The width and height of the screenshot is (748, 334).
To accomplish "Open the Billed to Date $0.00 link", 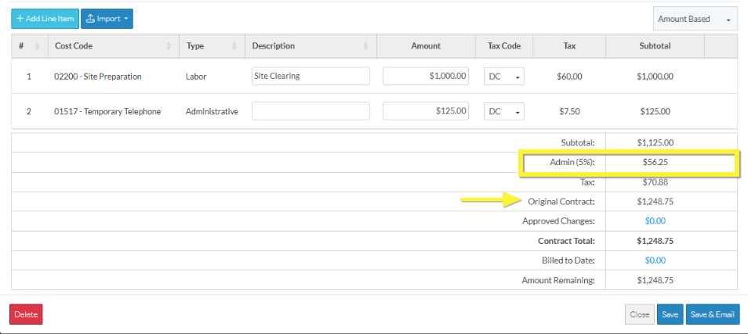I will pos(655,260).
